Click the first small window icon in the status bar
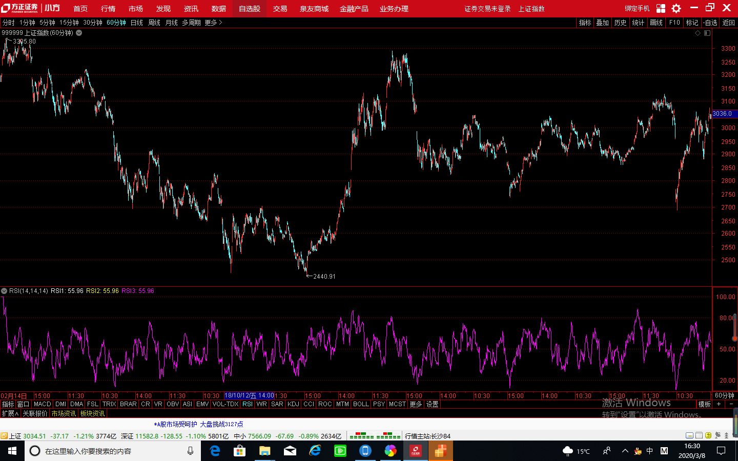The height and width of the screenshot is (461, 738). point(690,435)
